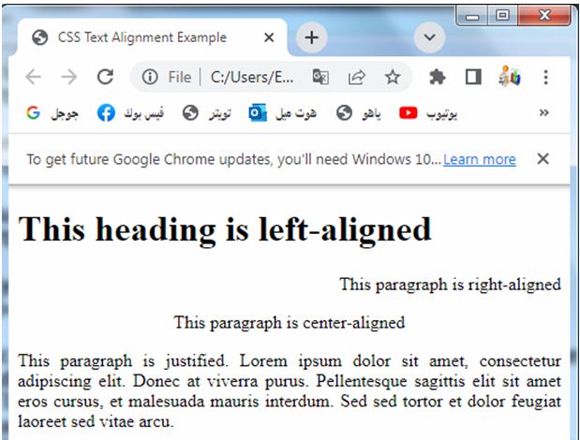This screenshot has height=440, width=580.
Task: Click the justified Lorem ipsum paragraph
Action: pos(290,391)
